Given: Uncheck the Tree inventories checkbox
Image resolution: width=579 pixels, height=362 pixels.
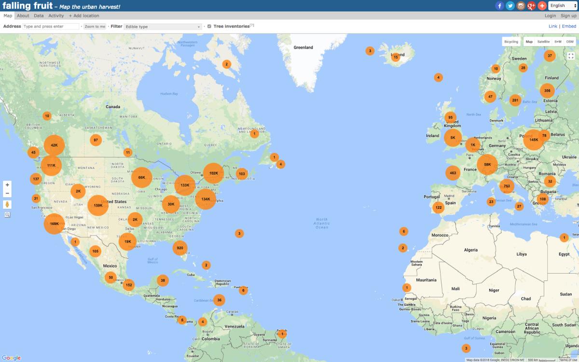Looking at the screenshot, I should pyautogui.click(x=209, y=27).
